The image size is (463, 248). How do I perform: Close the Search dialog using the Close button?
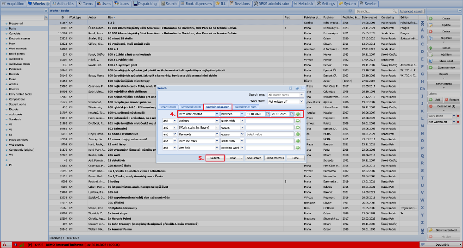coord(295,158)
